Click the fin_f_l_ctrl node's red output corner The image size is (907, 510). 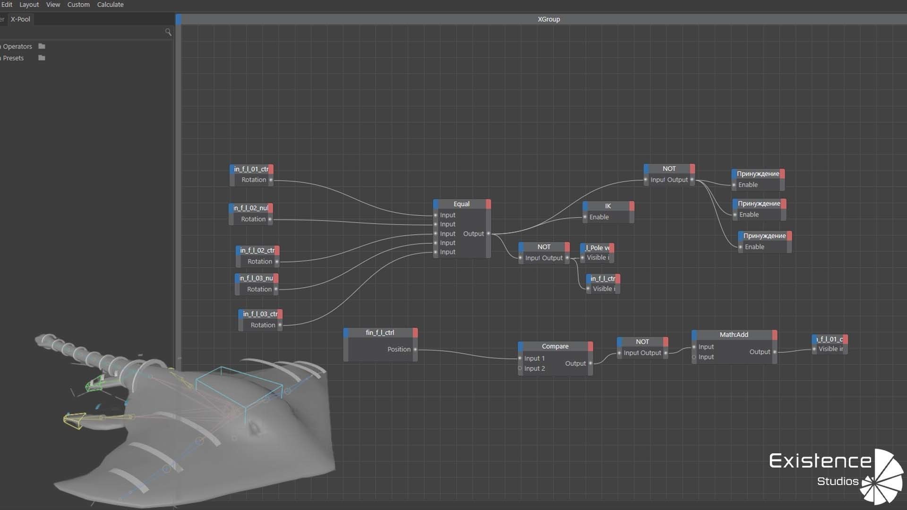pyautogui.click(x=415, y=333)
